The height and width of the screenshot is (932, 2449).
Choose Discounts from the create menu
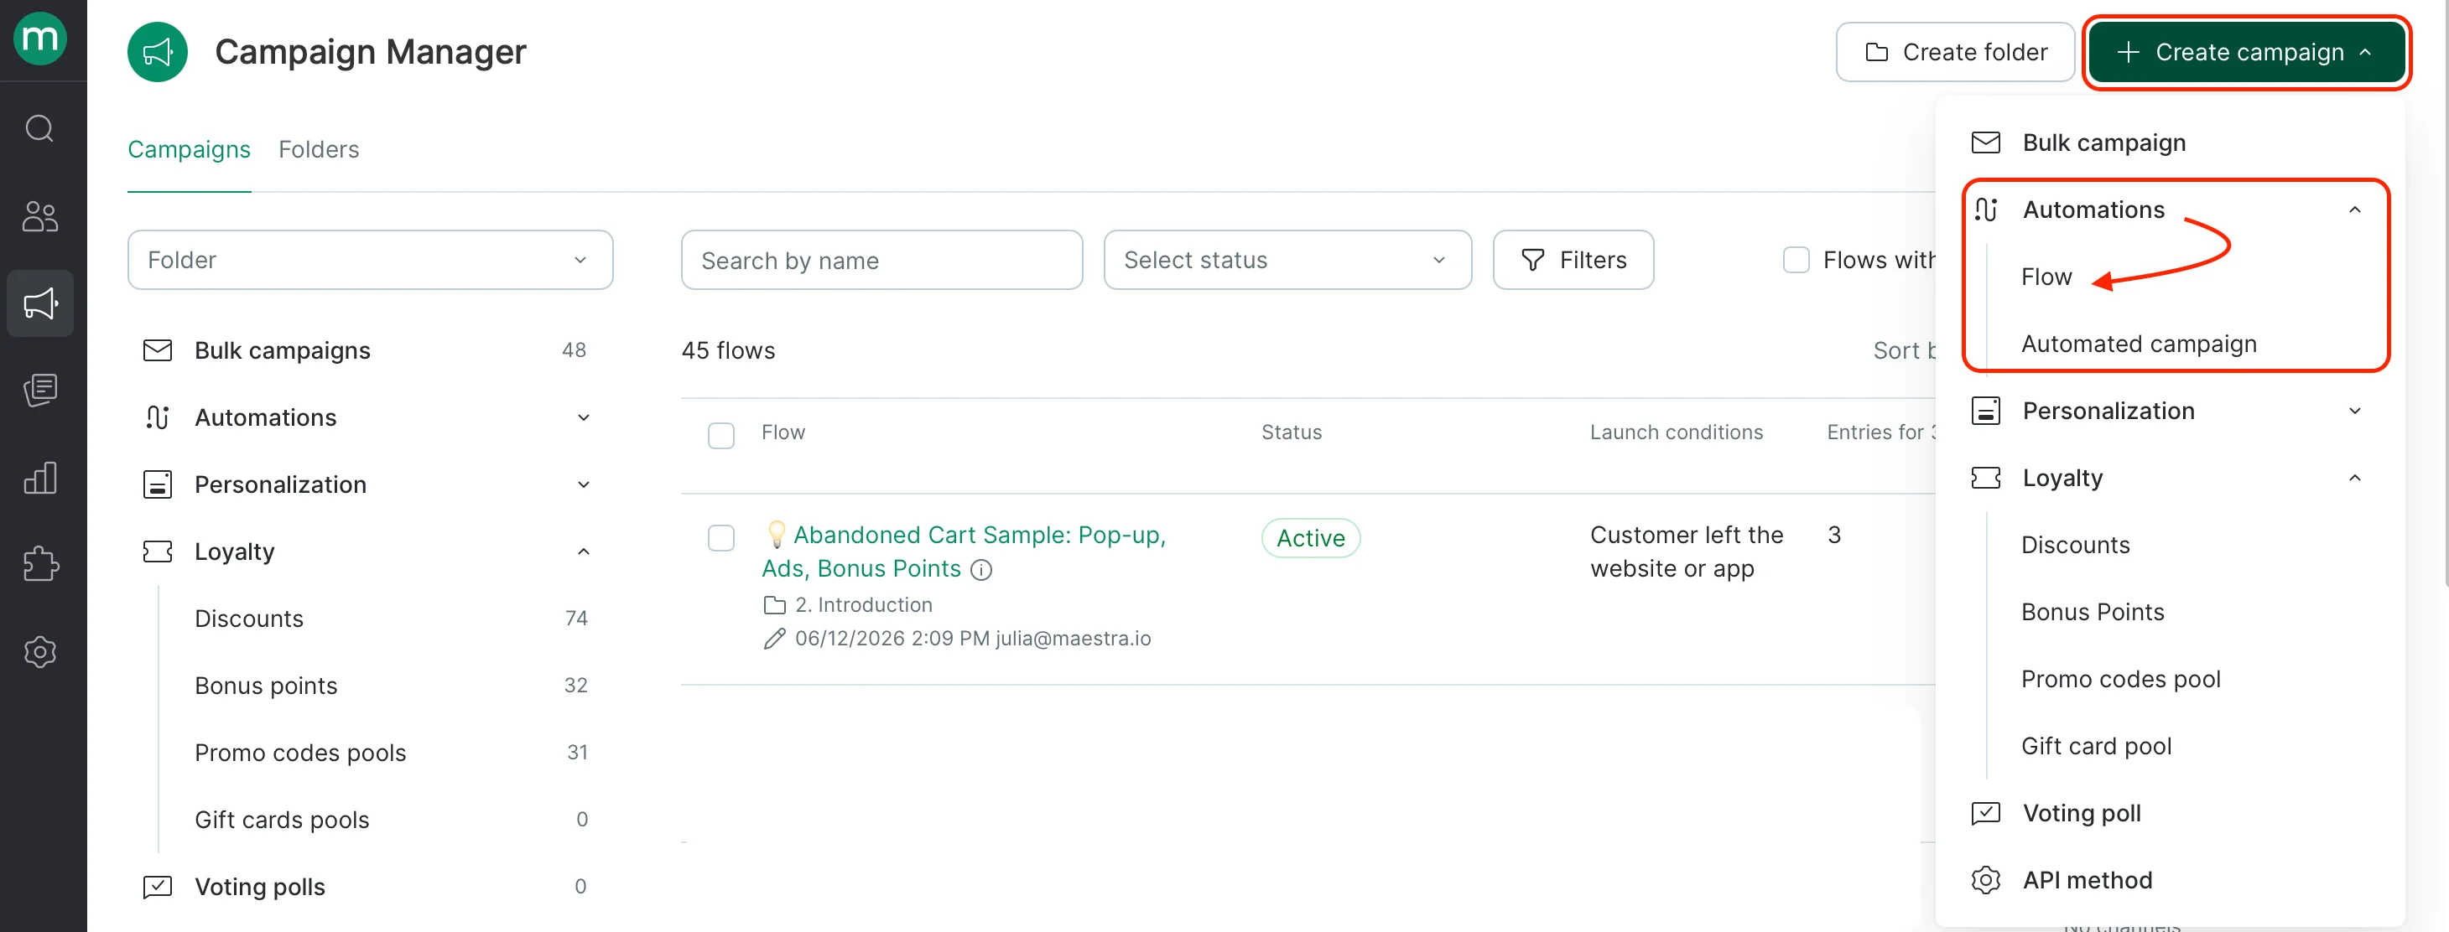pyautogui.click(x=2076, y=546)
